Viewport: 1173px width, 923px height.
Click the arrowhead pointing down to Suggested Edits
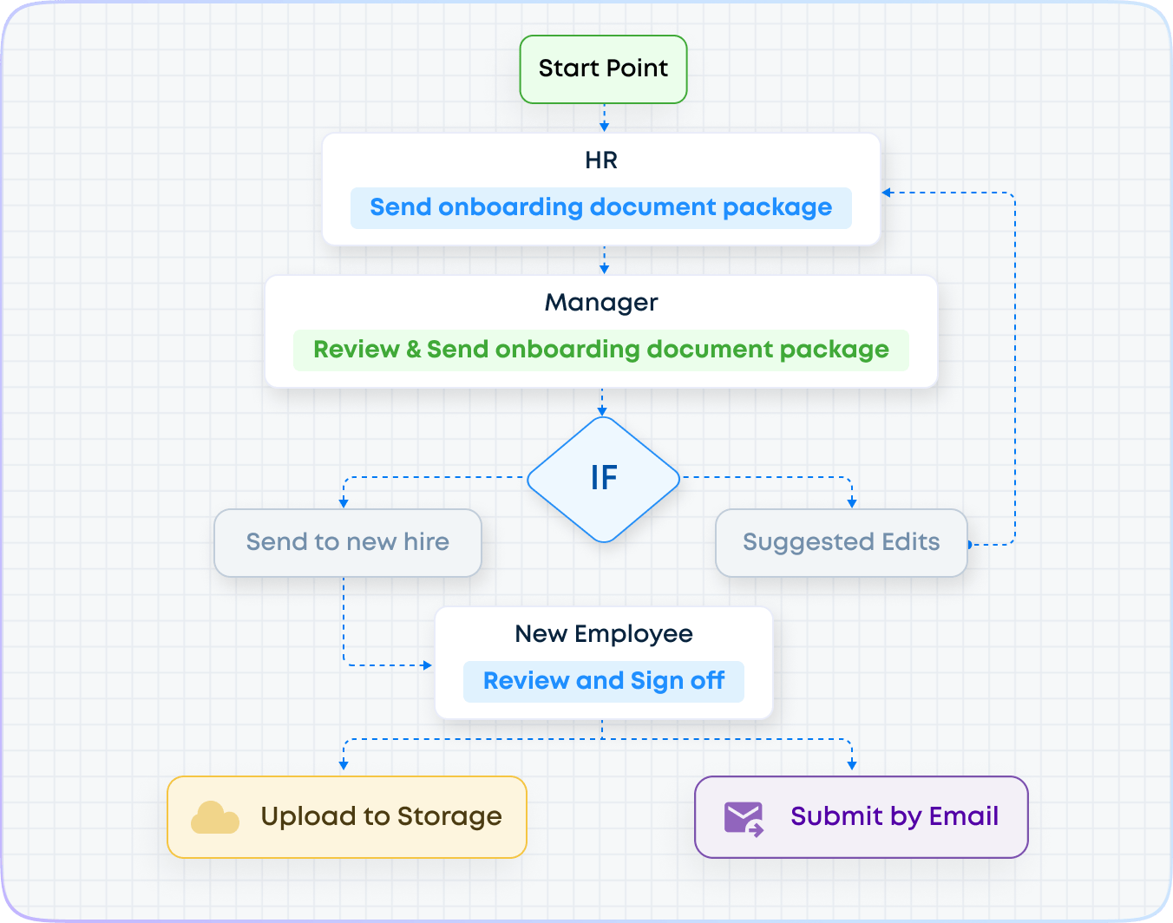(x=852, y=502)
